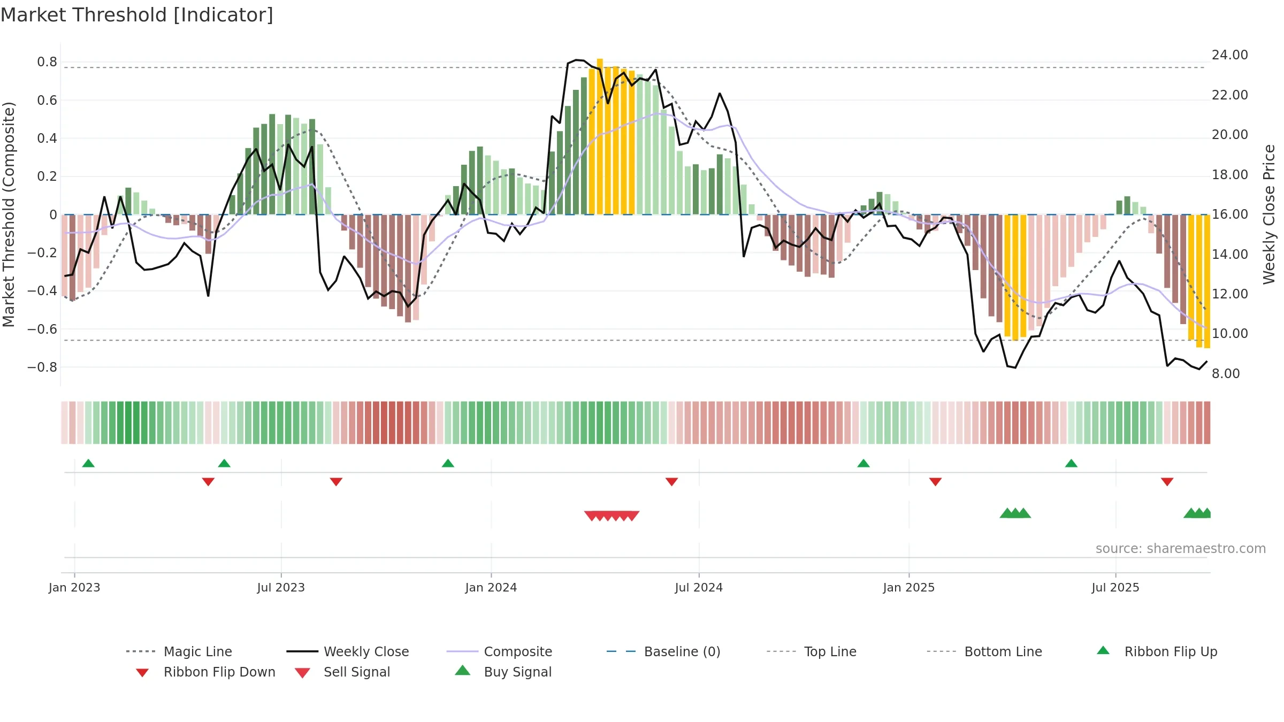The image size is (1284, 722).
Task: Click the yellow negative bars in spring 2025
Action: click(1015, 277)
